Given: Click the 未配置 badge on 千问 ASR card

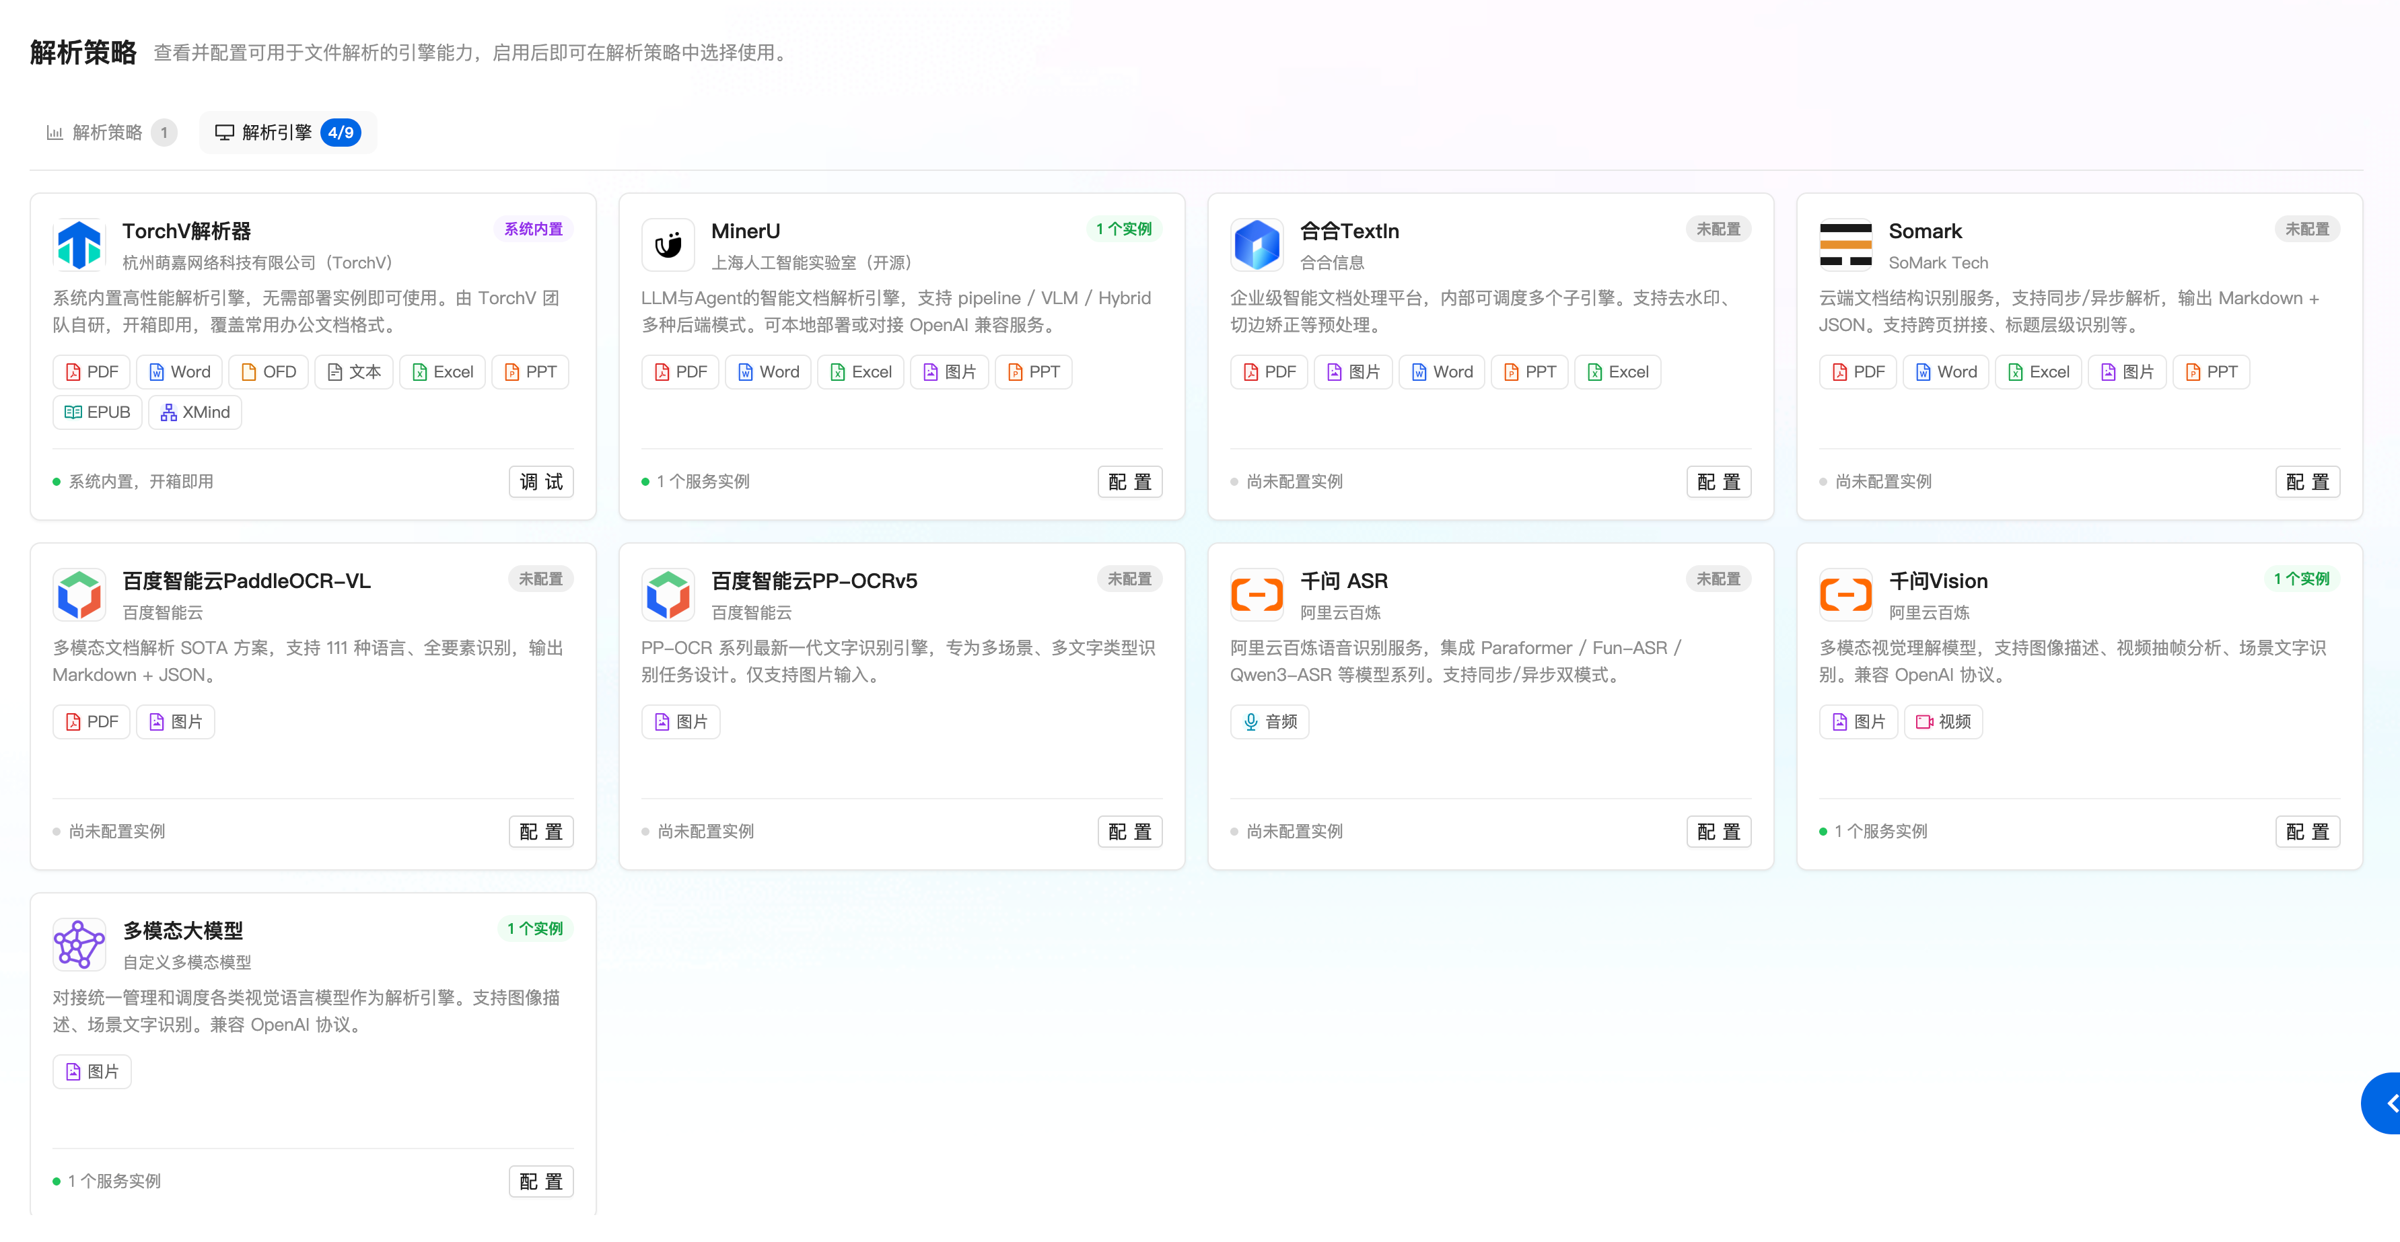Looking at the screenshot, I should pyautogui.click(x=1719, y=579).
